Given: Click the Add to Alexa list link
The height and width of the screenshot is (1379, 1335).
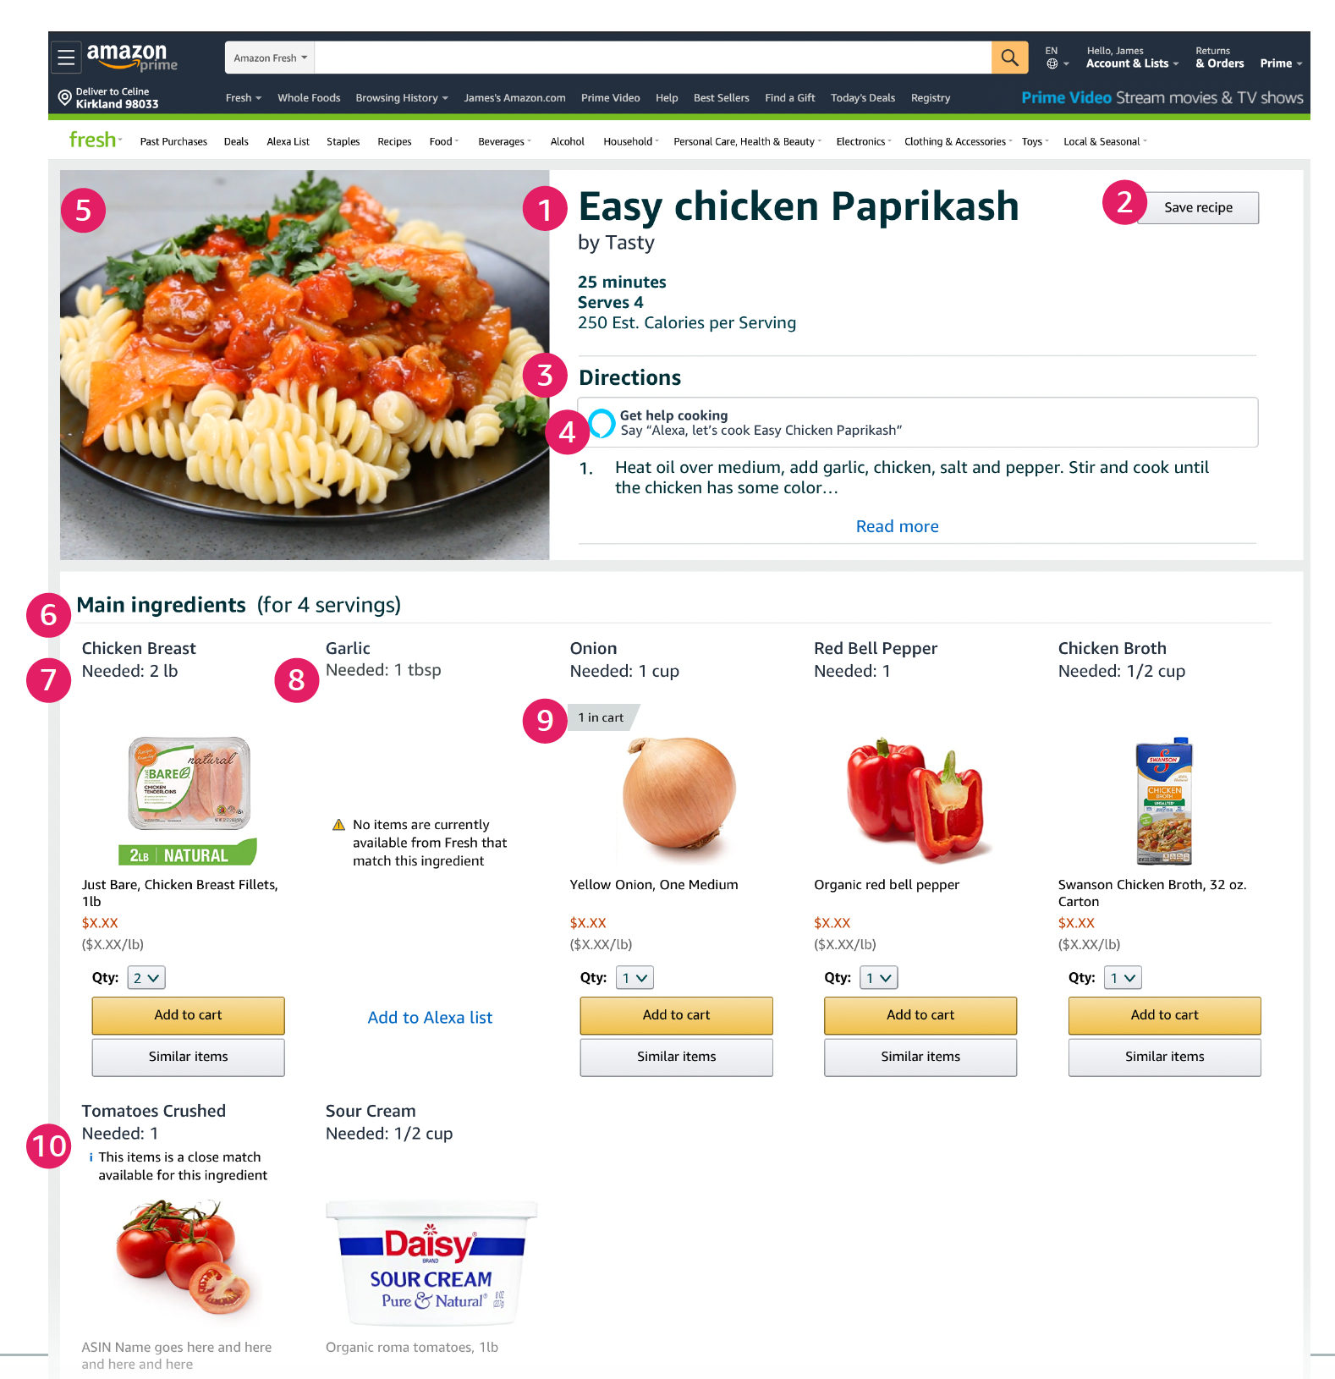Looking at the screenshot, I should (x=430, y=1018).
